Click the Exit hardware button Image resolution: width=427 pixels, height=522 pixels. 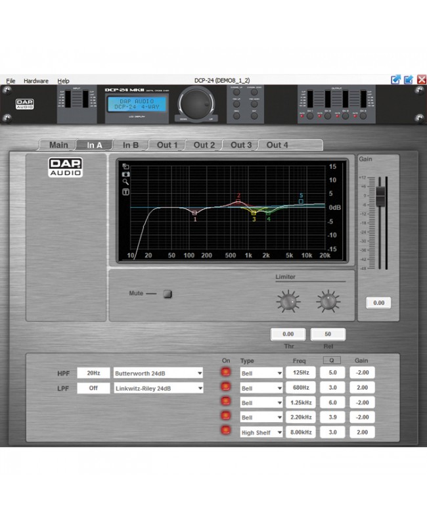tap(254, 116)
